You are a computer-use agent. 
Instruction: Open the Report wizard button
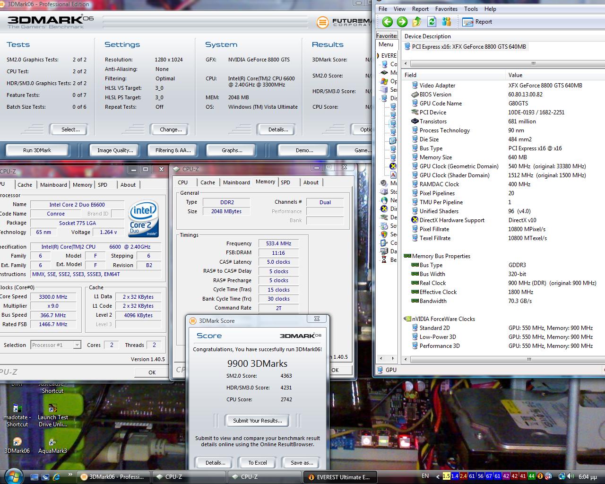coord(477,22)
